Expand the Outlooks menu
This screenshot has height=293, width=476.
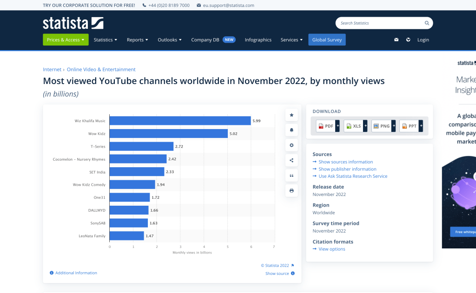[x=170, y=40]
